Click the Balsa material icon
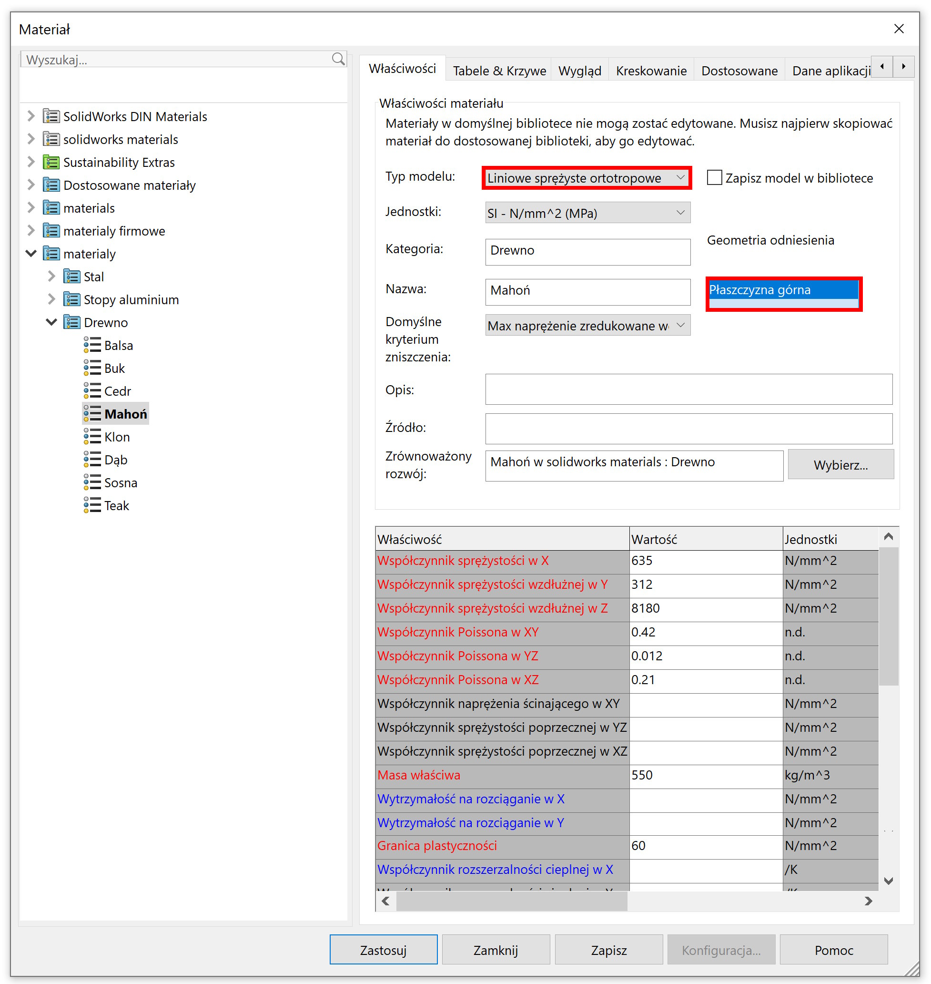 (92, 345)
